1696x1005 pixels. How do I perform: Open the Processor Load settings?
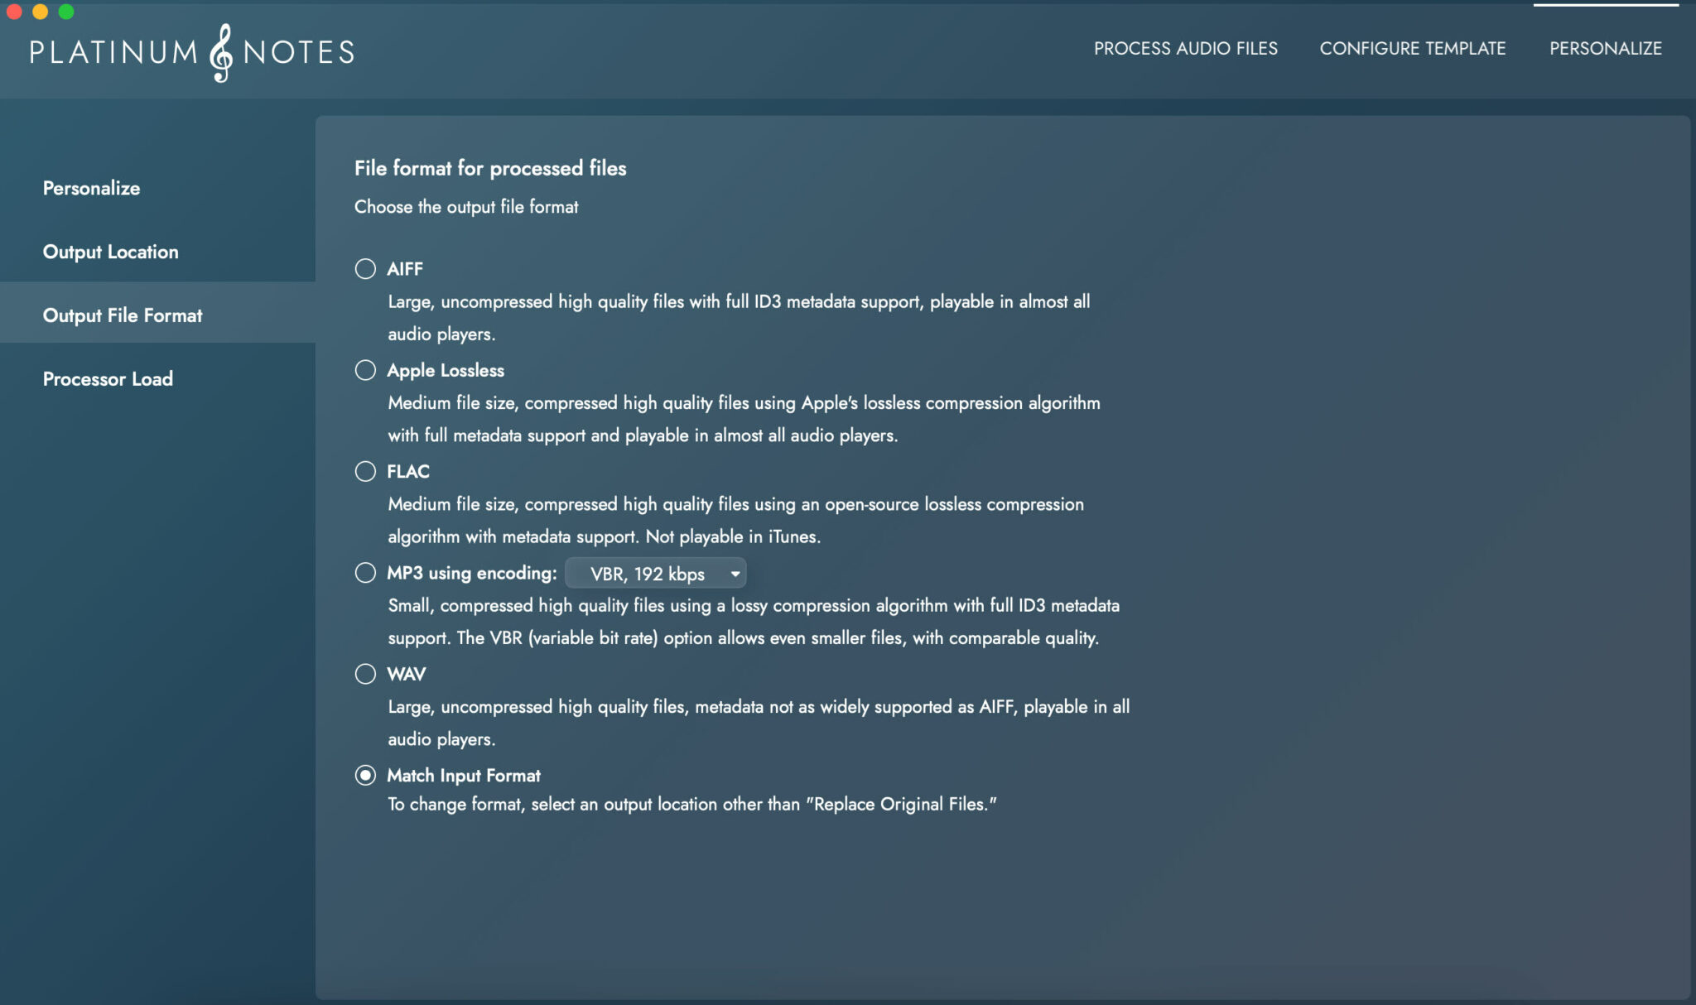pyautogui.click(x=108, y=378)
